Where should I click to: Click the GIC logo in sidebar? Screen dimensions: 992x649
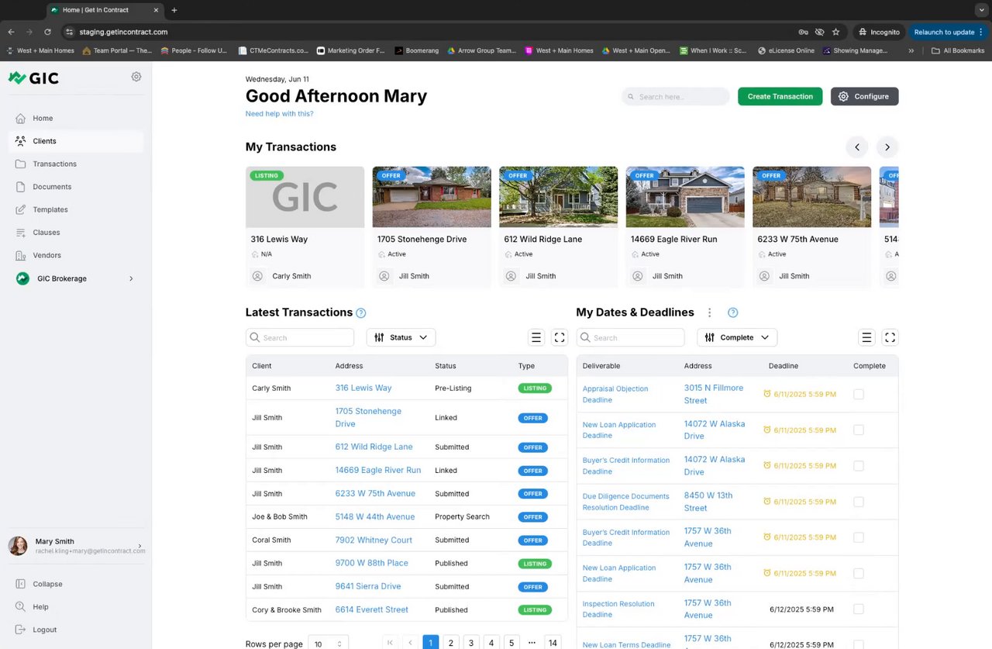33,78
